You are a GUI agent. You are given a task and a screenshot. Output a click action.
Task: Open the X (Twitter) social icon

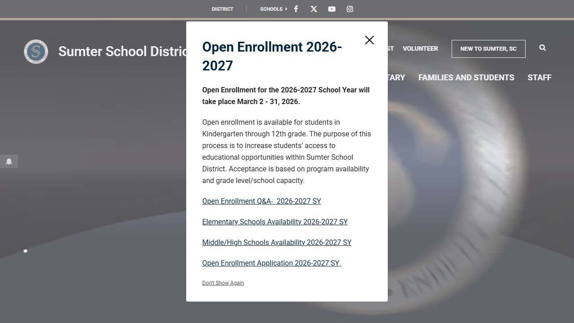(x=314, y=9)
